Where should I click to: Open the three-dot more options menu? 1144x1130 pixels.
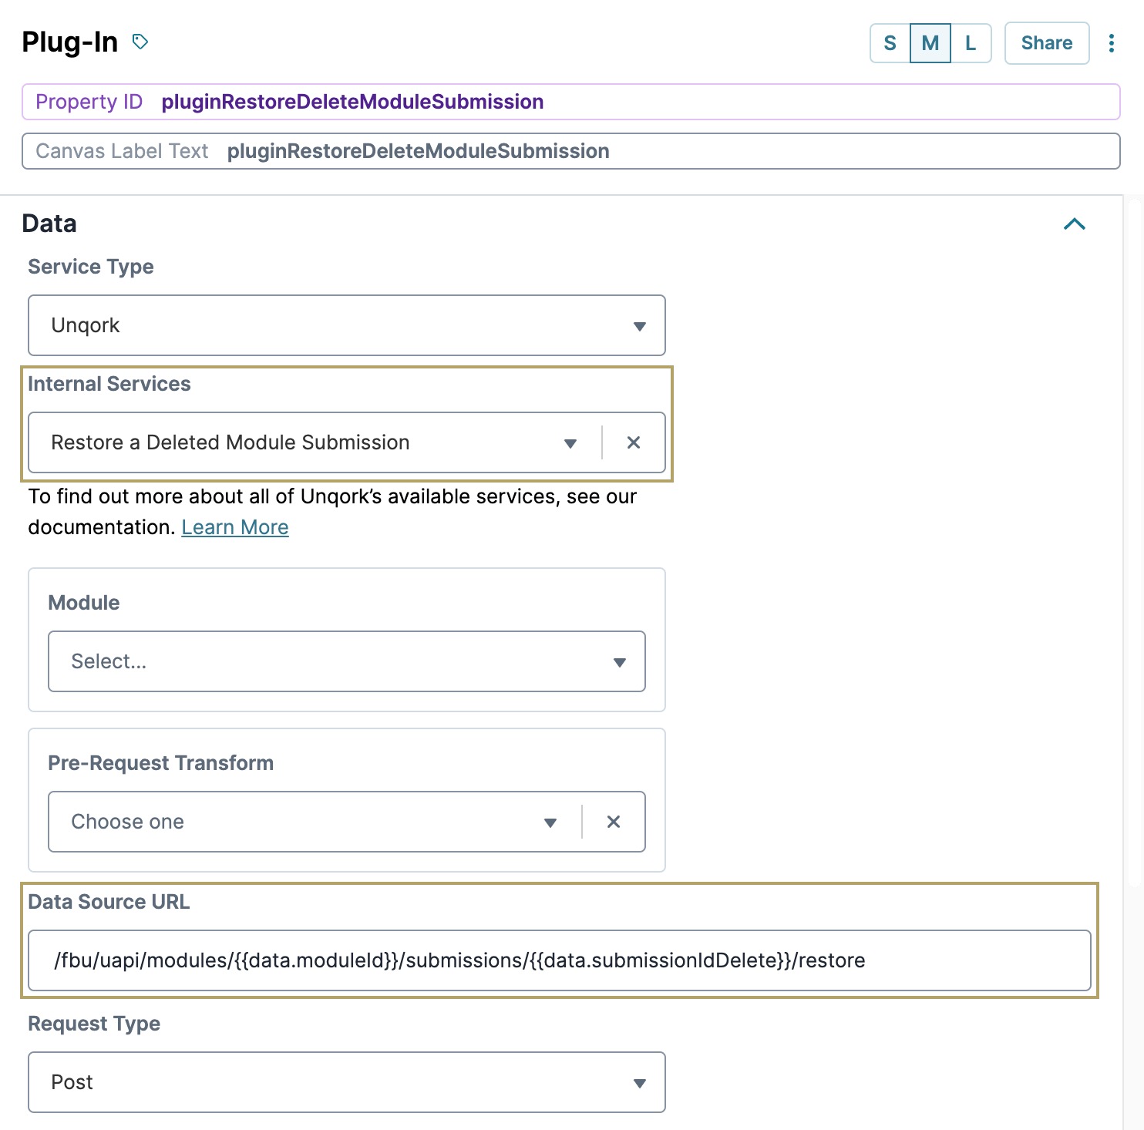(1111, 43)
